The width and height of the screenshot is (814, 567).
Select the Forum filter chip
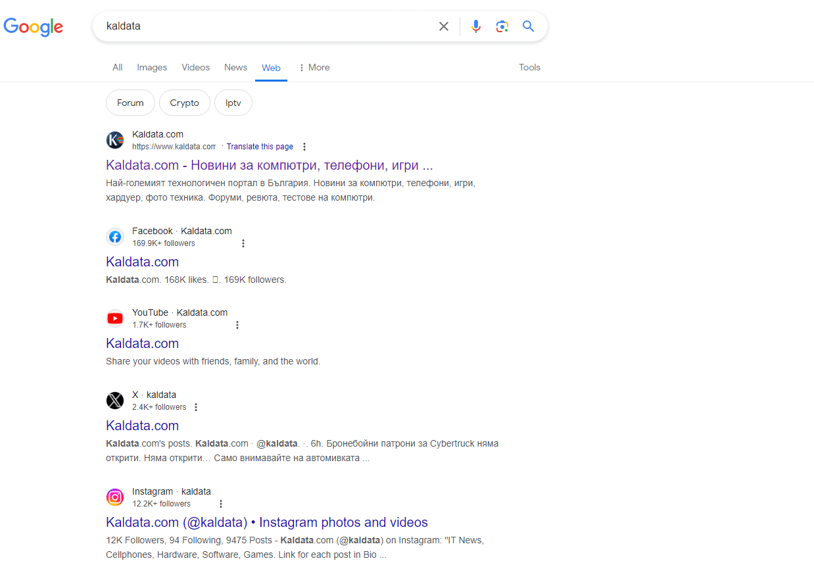coord(130,103)
